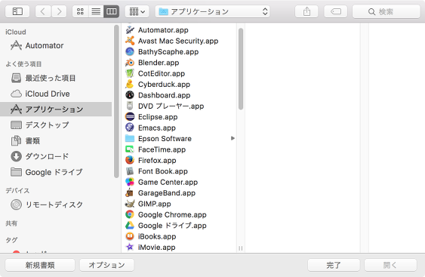Select the GarageBand.app icon
425x277 pixels.
130,192
